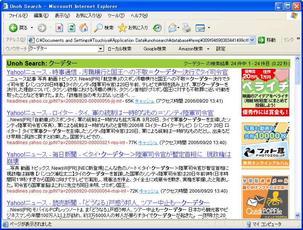Open the ヘルプ(H) menu

pyautogui.click(x=139, y=16)
